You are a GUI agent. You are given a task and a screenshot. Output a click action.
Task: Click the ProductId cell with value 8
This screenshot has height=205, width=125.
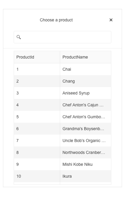click(37, 153)
